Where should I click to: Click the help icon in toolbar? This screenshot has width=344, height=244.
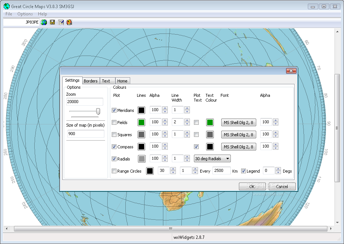[69, 22]
